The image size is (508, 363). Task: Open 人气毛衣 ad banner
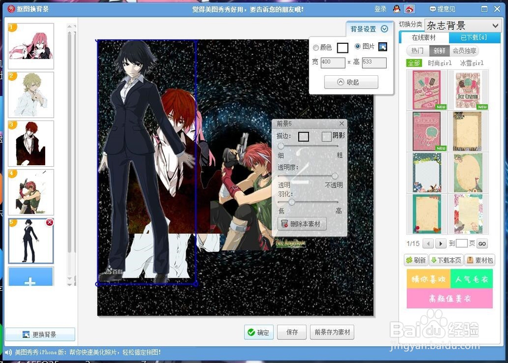471,279
